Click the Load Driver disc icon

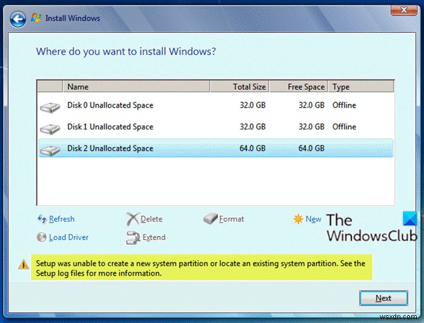tap(41, 237)
